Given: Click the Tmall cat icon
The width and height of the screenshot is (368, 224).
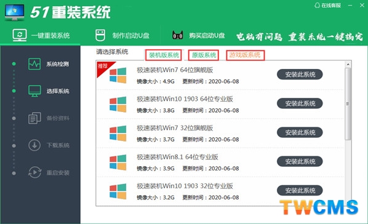Looking at the screenshot, I should click(178, 35).
